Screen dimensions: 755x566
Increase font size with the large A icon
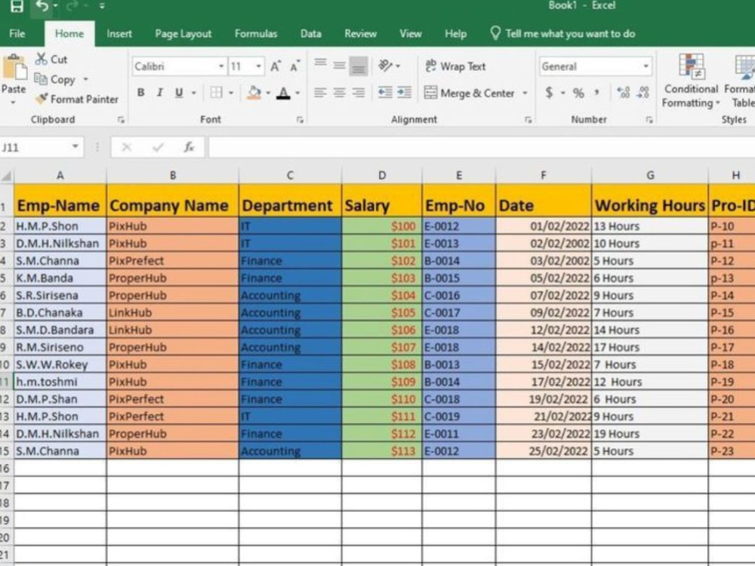(x=276, y=66)
